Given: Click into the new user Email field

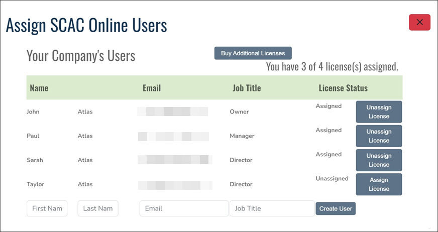Looking at the screenshot, I should click(x=184, y=208).
